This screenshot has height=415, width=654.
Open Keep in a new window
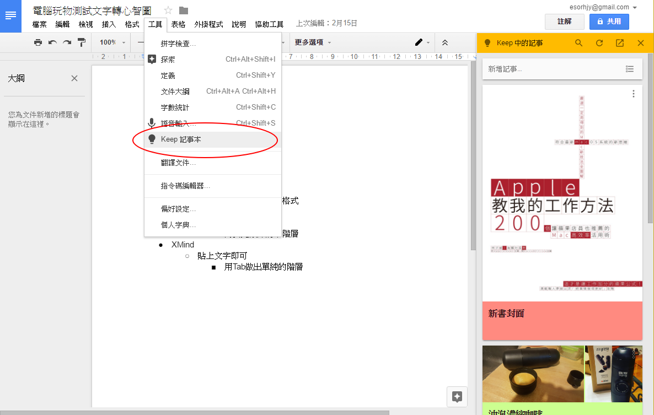(620, 43)
